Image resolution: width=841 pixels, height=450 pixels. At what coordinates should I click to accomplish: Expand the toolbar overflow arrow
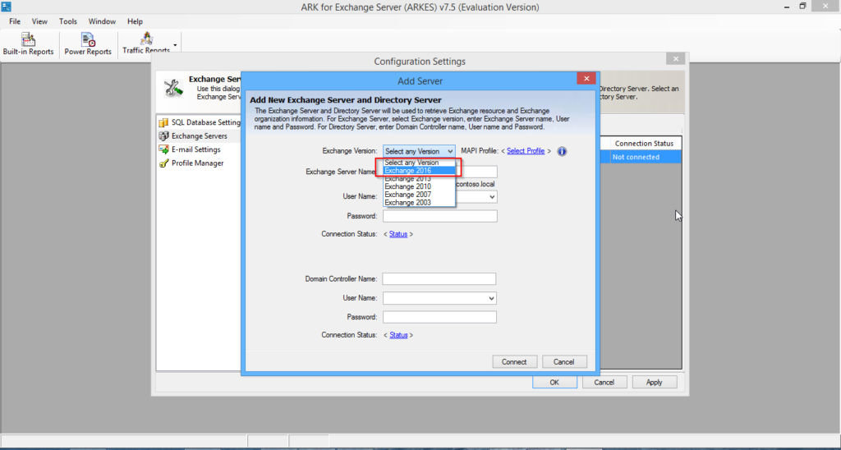click(175, 45)
